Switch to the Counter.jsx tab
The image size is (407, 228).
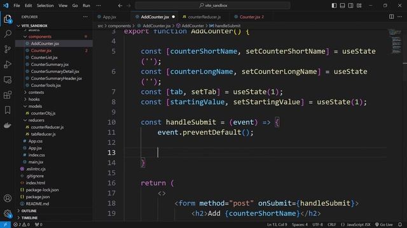252,17
